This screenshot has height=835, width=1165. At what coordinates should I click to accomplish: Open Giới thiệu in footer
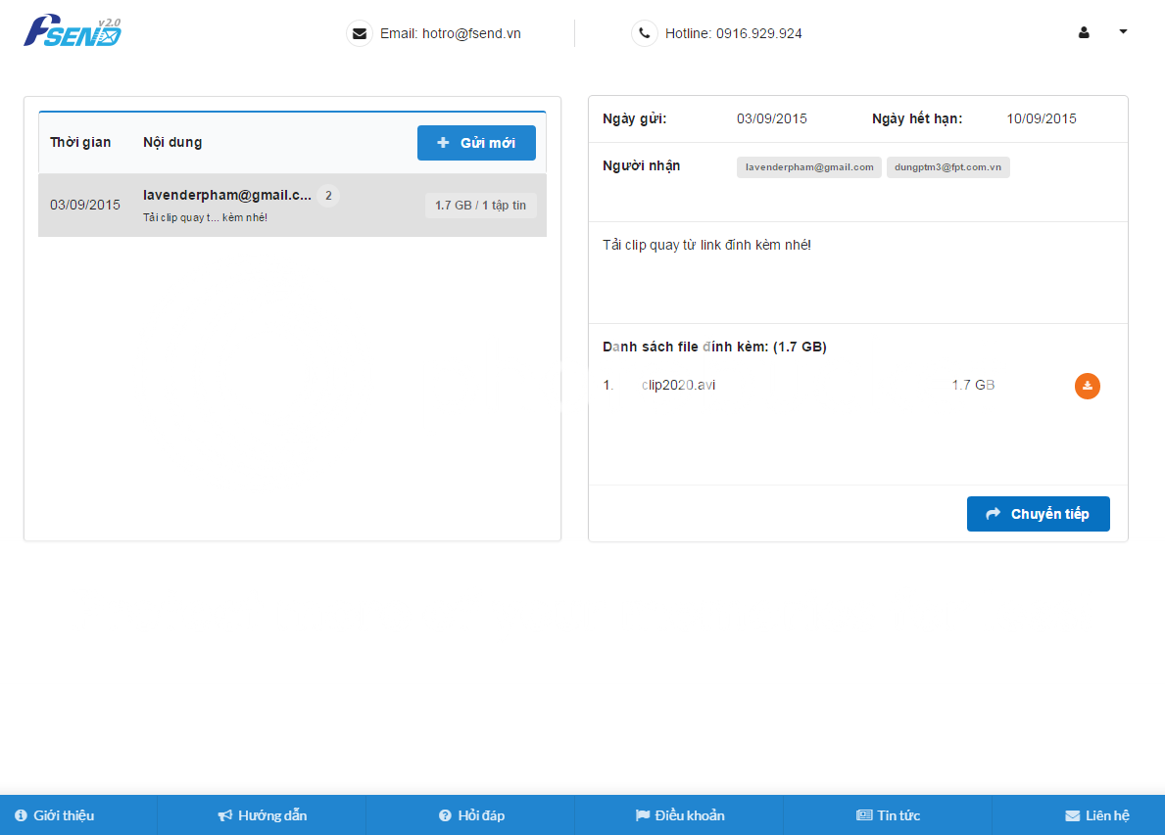point(56,815)
